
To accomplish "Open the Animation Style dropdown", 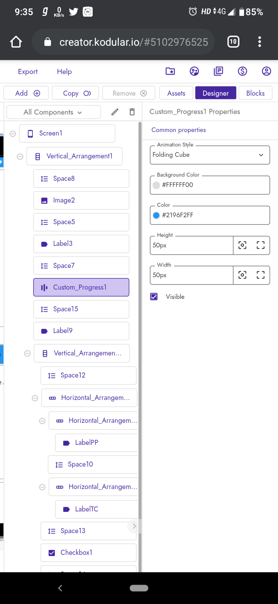I will (210, 155).
